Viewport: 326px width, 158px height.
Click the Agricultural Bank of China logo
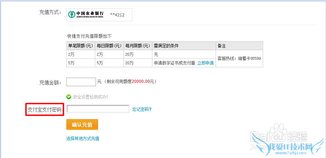point(86,14)
